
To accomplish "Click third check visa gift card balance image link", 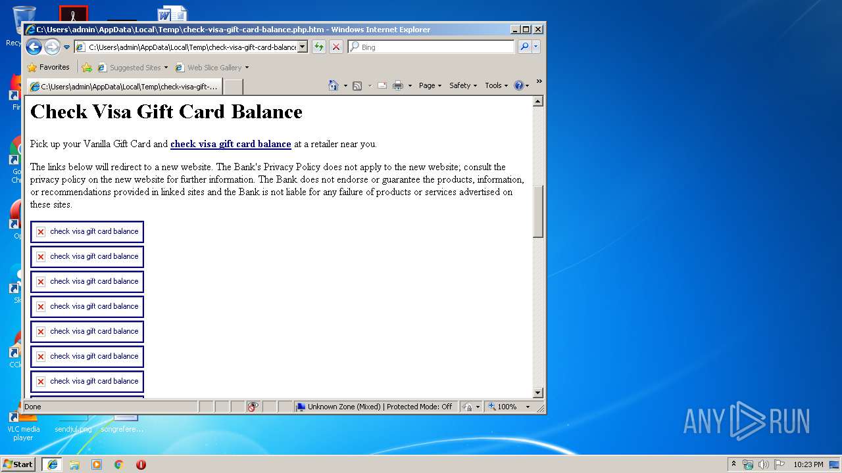I will tap(87, 282).
